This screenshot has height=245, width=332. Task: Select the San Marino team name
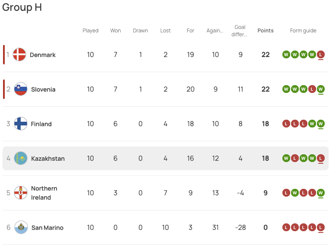pyautogui.click(x=47, y=228)
